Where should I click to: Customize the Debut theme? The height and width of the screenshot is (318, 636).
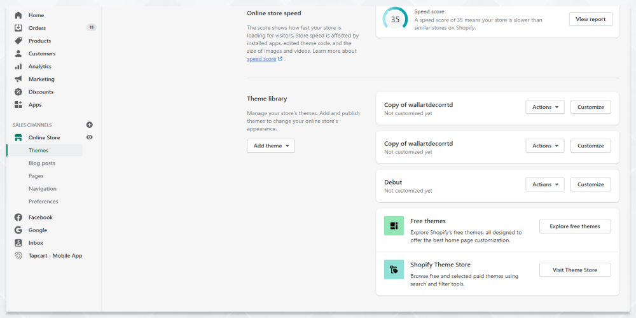coord(591,184)
